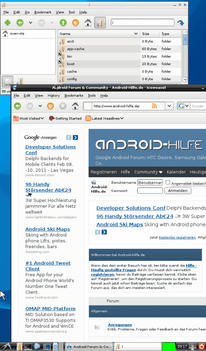The width and height of the screenshot is (206, 351).
Task: Switch to the '/' file manager taskbar button
Action: pyautogui.click(x=138, y=347)
